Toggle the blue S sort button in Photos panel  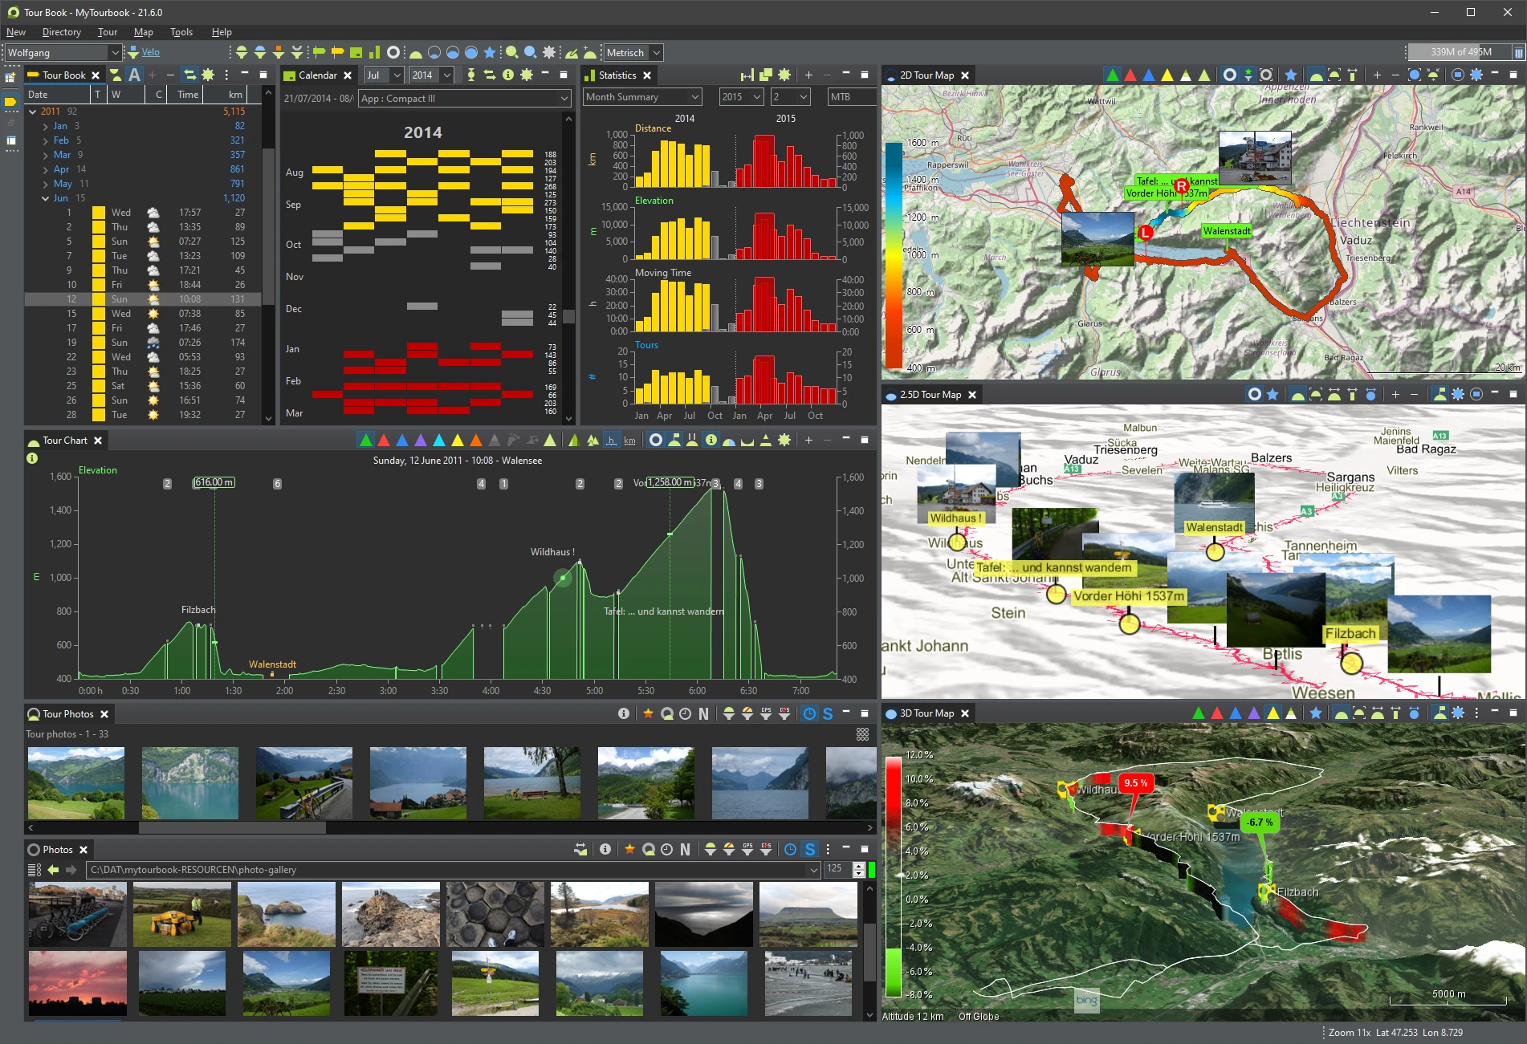click(x=810, y=849)
